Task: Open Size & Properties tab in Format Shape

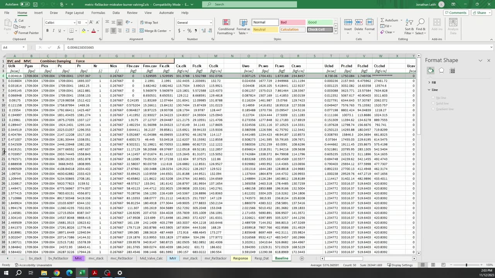Action: (452, 70)
